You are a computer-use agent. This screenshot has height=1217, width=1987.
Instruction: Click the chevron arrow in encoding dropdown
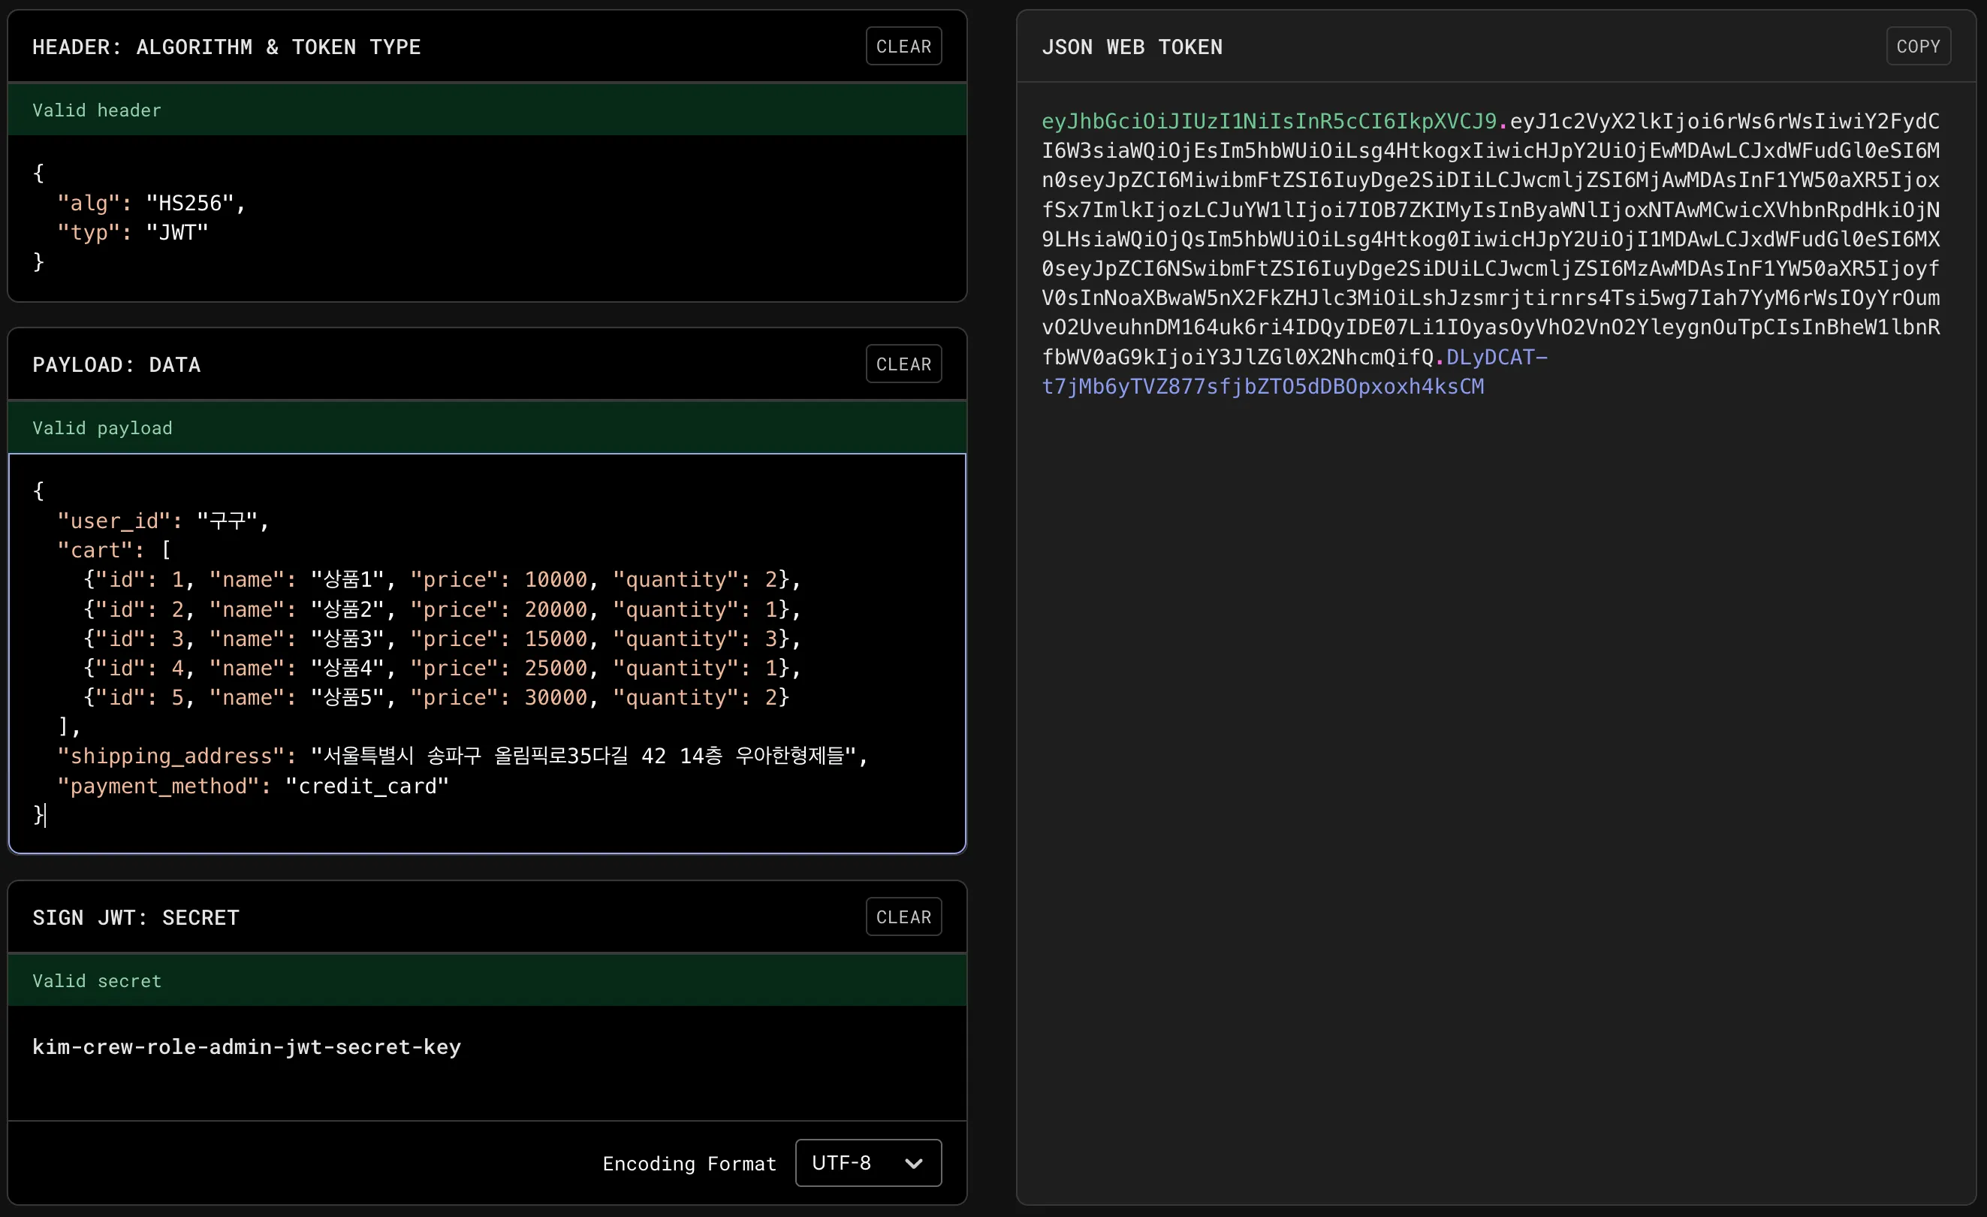tap(913, 1163)
